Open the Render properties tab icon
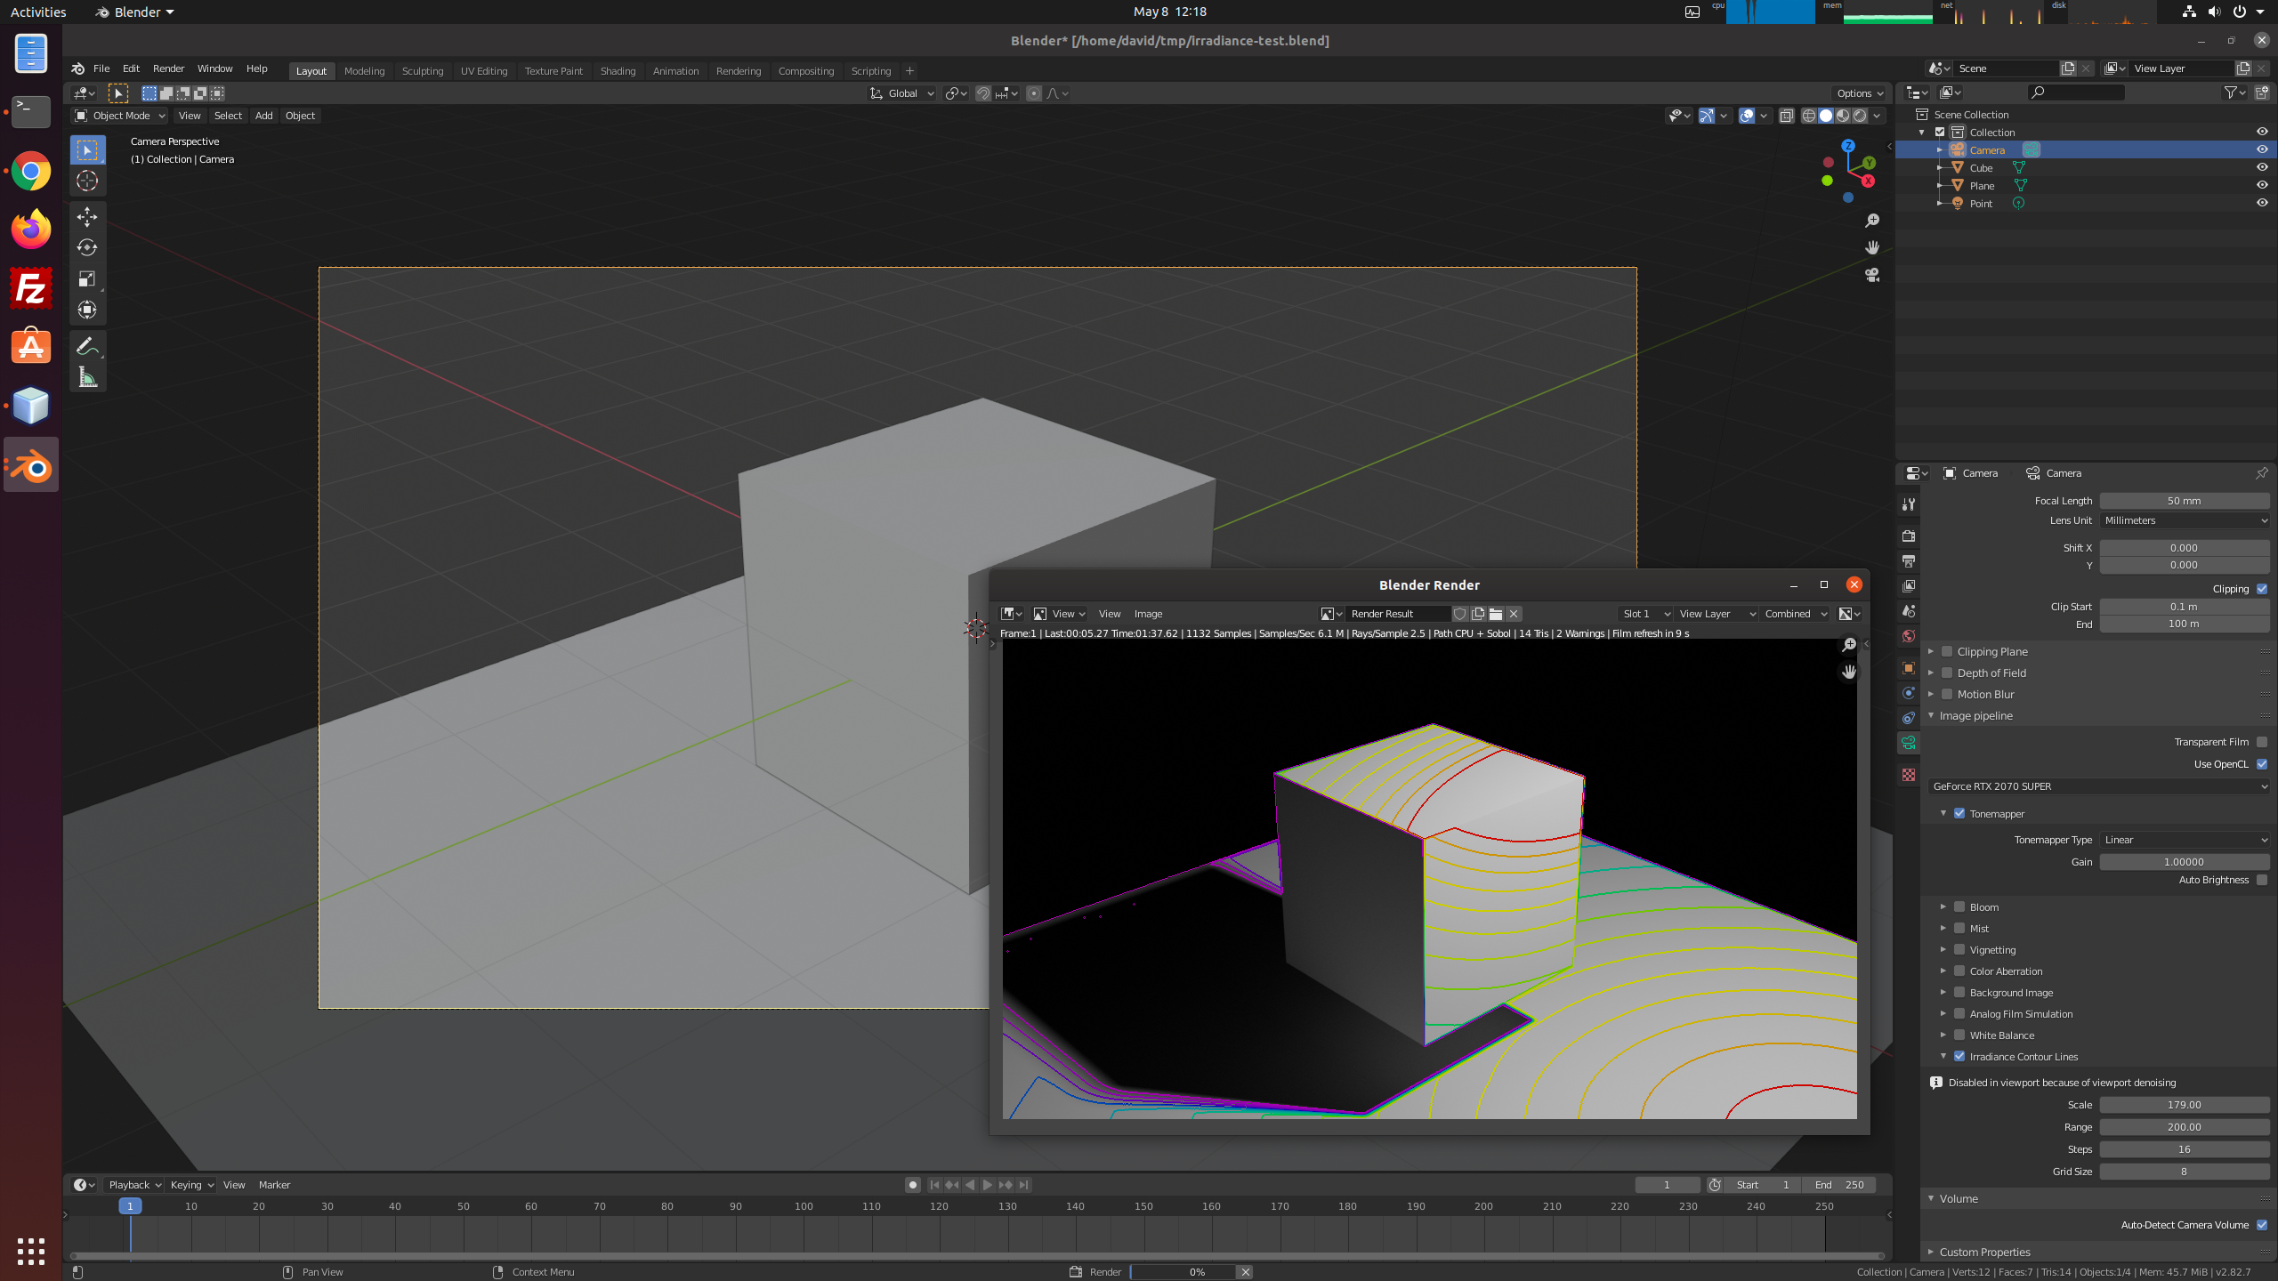Image resolution: width=2278 pixels, height=1281 pixels. click(x=1909, y=536)
